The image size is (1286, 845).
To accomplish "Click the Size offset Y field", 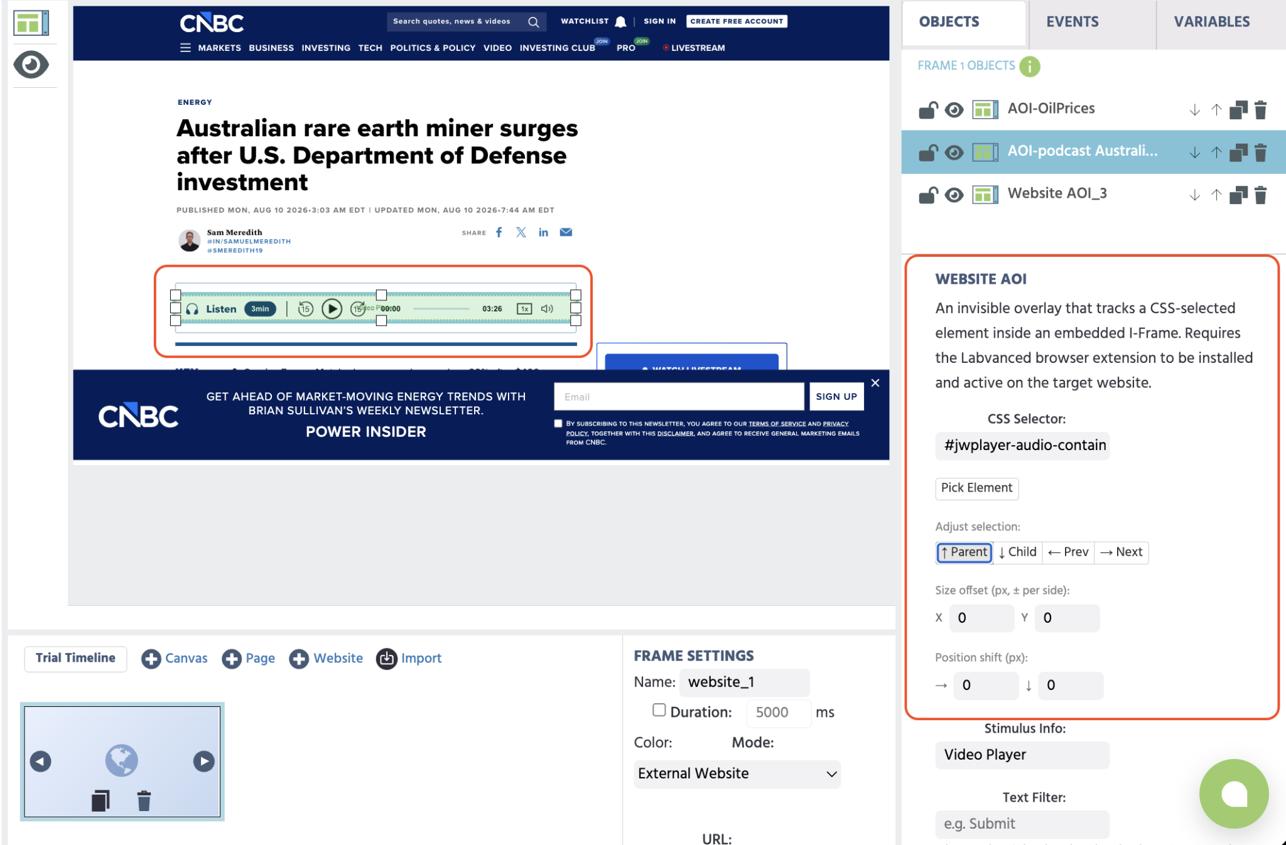I will point(1067,618).
